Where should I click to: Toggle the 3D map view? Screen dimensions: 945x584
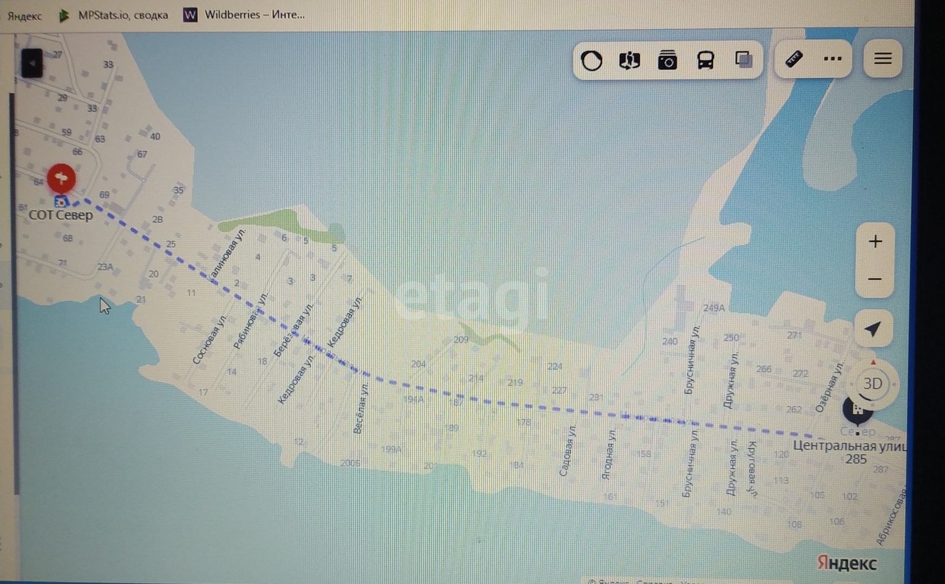pyautogui.click(x=872, y=383)
